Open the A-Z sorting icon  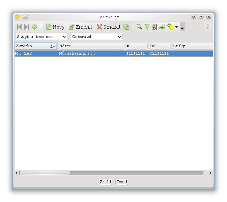155,27
